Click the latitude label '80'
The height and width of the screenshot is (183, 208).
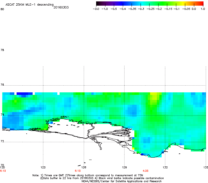point(2,9)
